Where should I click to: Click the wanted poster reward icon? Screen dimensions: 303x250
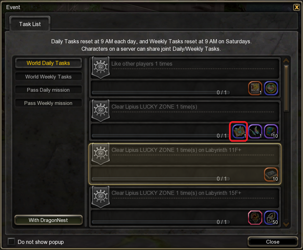pos(255,88)
